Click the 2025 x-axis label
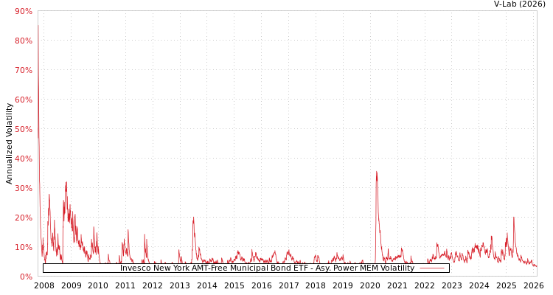The image size is (553, 295). pyautogui.click(x=506, y=285)
